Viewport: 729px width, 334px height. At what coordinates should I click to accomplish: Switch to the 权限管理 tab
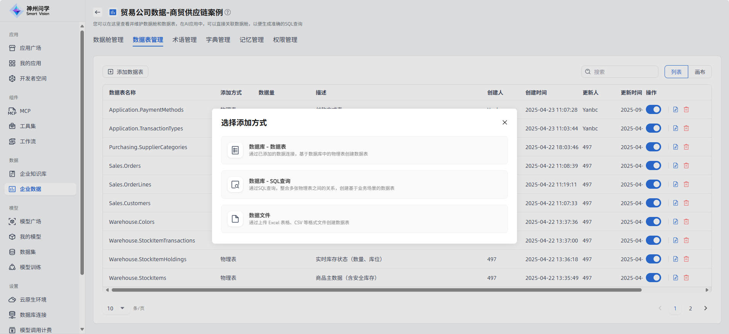pos(285,40)
